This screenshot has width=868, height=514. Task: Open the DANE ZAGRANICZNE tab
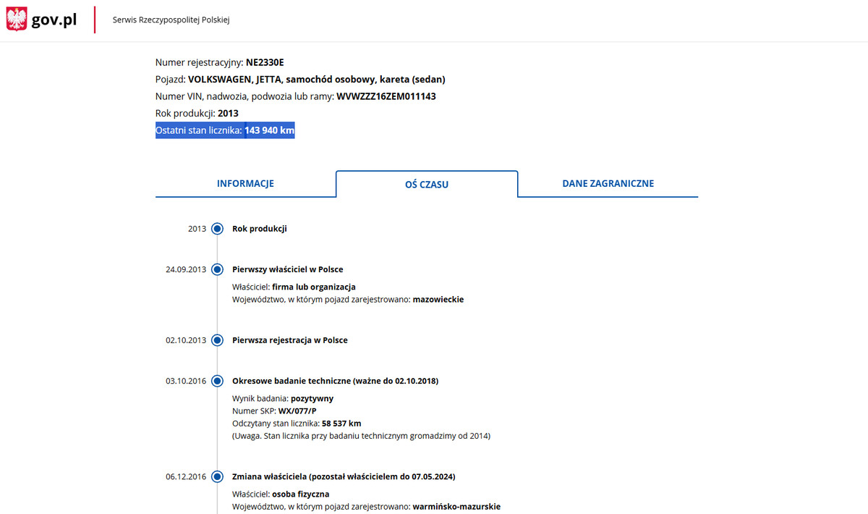(608, 184)
